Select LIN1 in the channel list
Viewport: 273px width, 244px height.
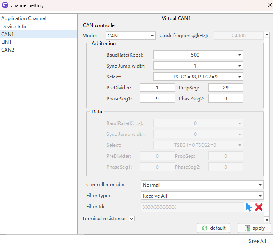point(7,42)
